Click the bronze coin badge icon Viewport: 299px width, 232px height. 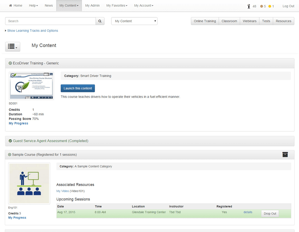261,6
